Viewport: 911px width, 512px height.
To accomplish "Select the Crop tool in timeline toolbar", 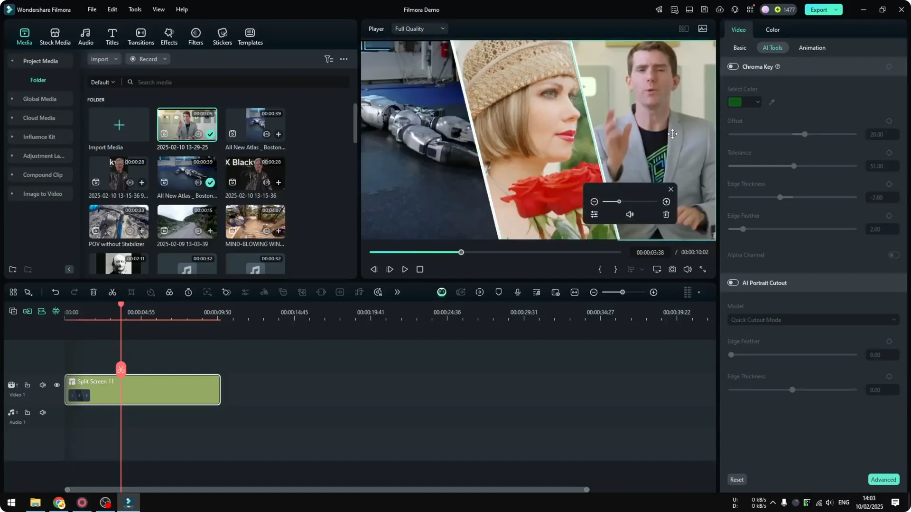I will [131, 292].
